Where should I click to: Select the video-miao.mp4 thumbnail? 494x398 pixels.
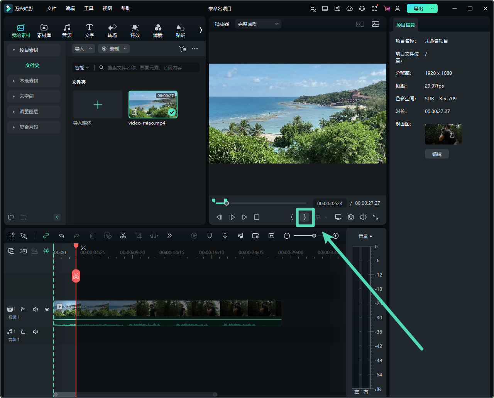[153, 105]
